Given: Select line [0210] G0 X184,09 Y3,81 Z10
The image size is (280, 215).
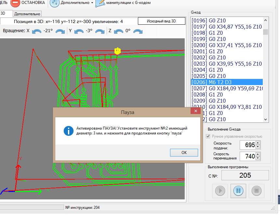Looking at the screenshot, I should (227, 107).
